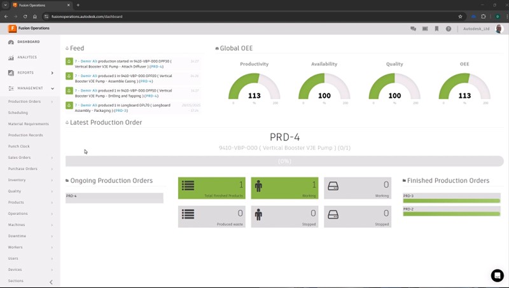
Task: Open the live chat bubble button
Action: 497,275
